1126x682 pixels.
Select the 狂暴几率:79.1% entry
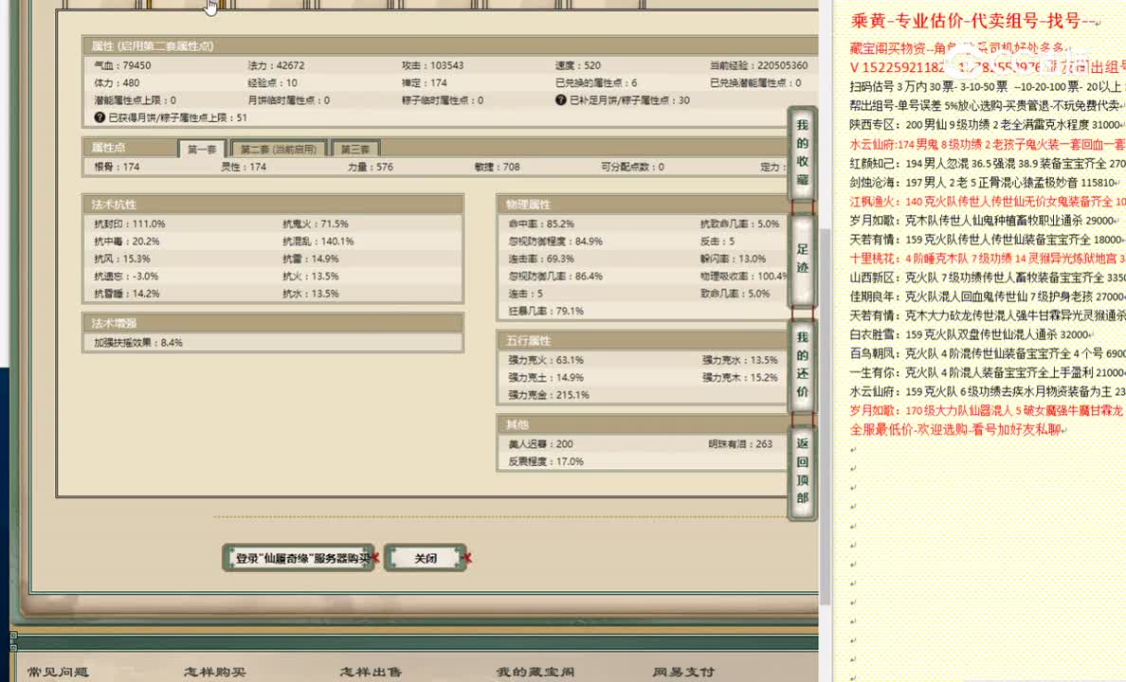pos(547,311)
